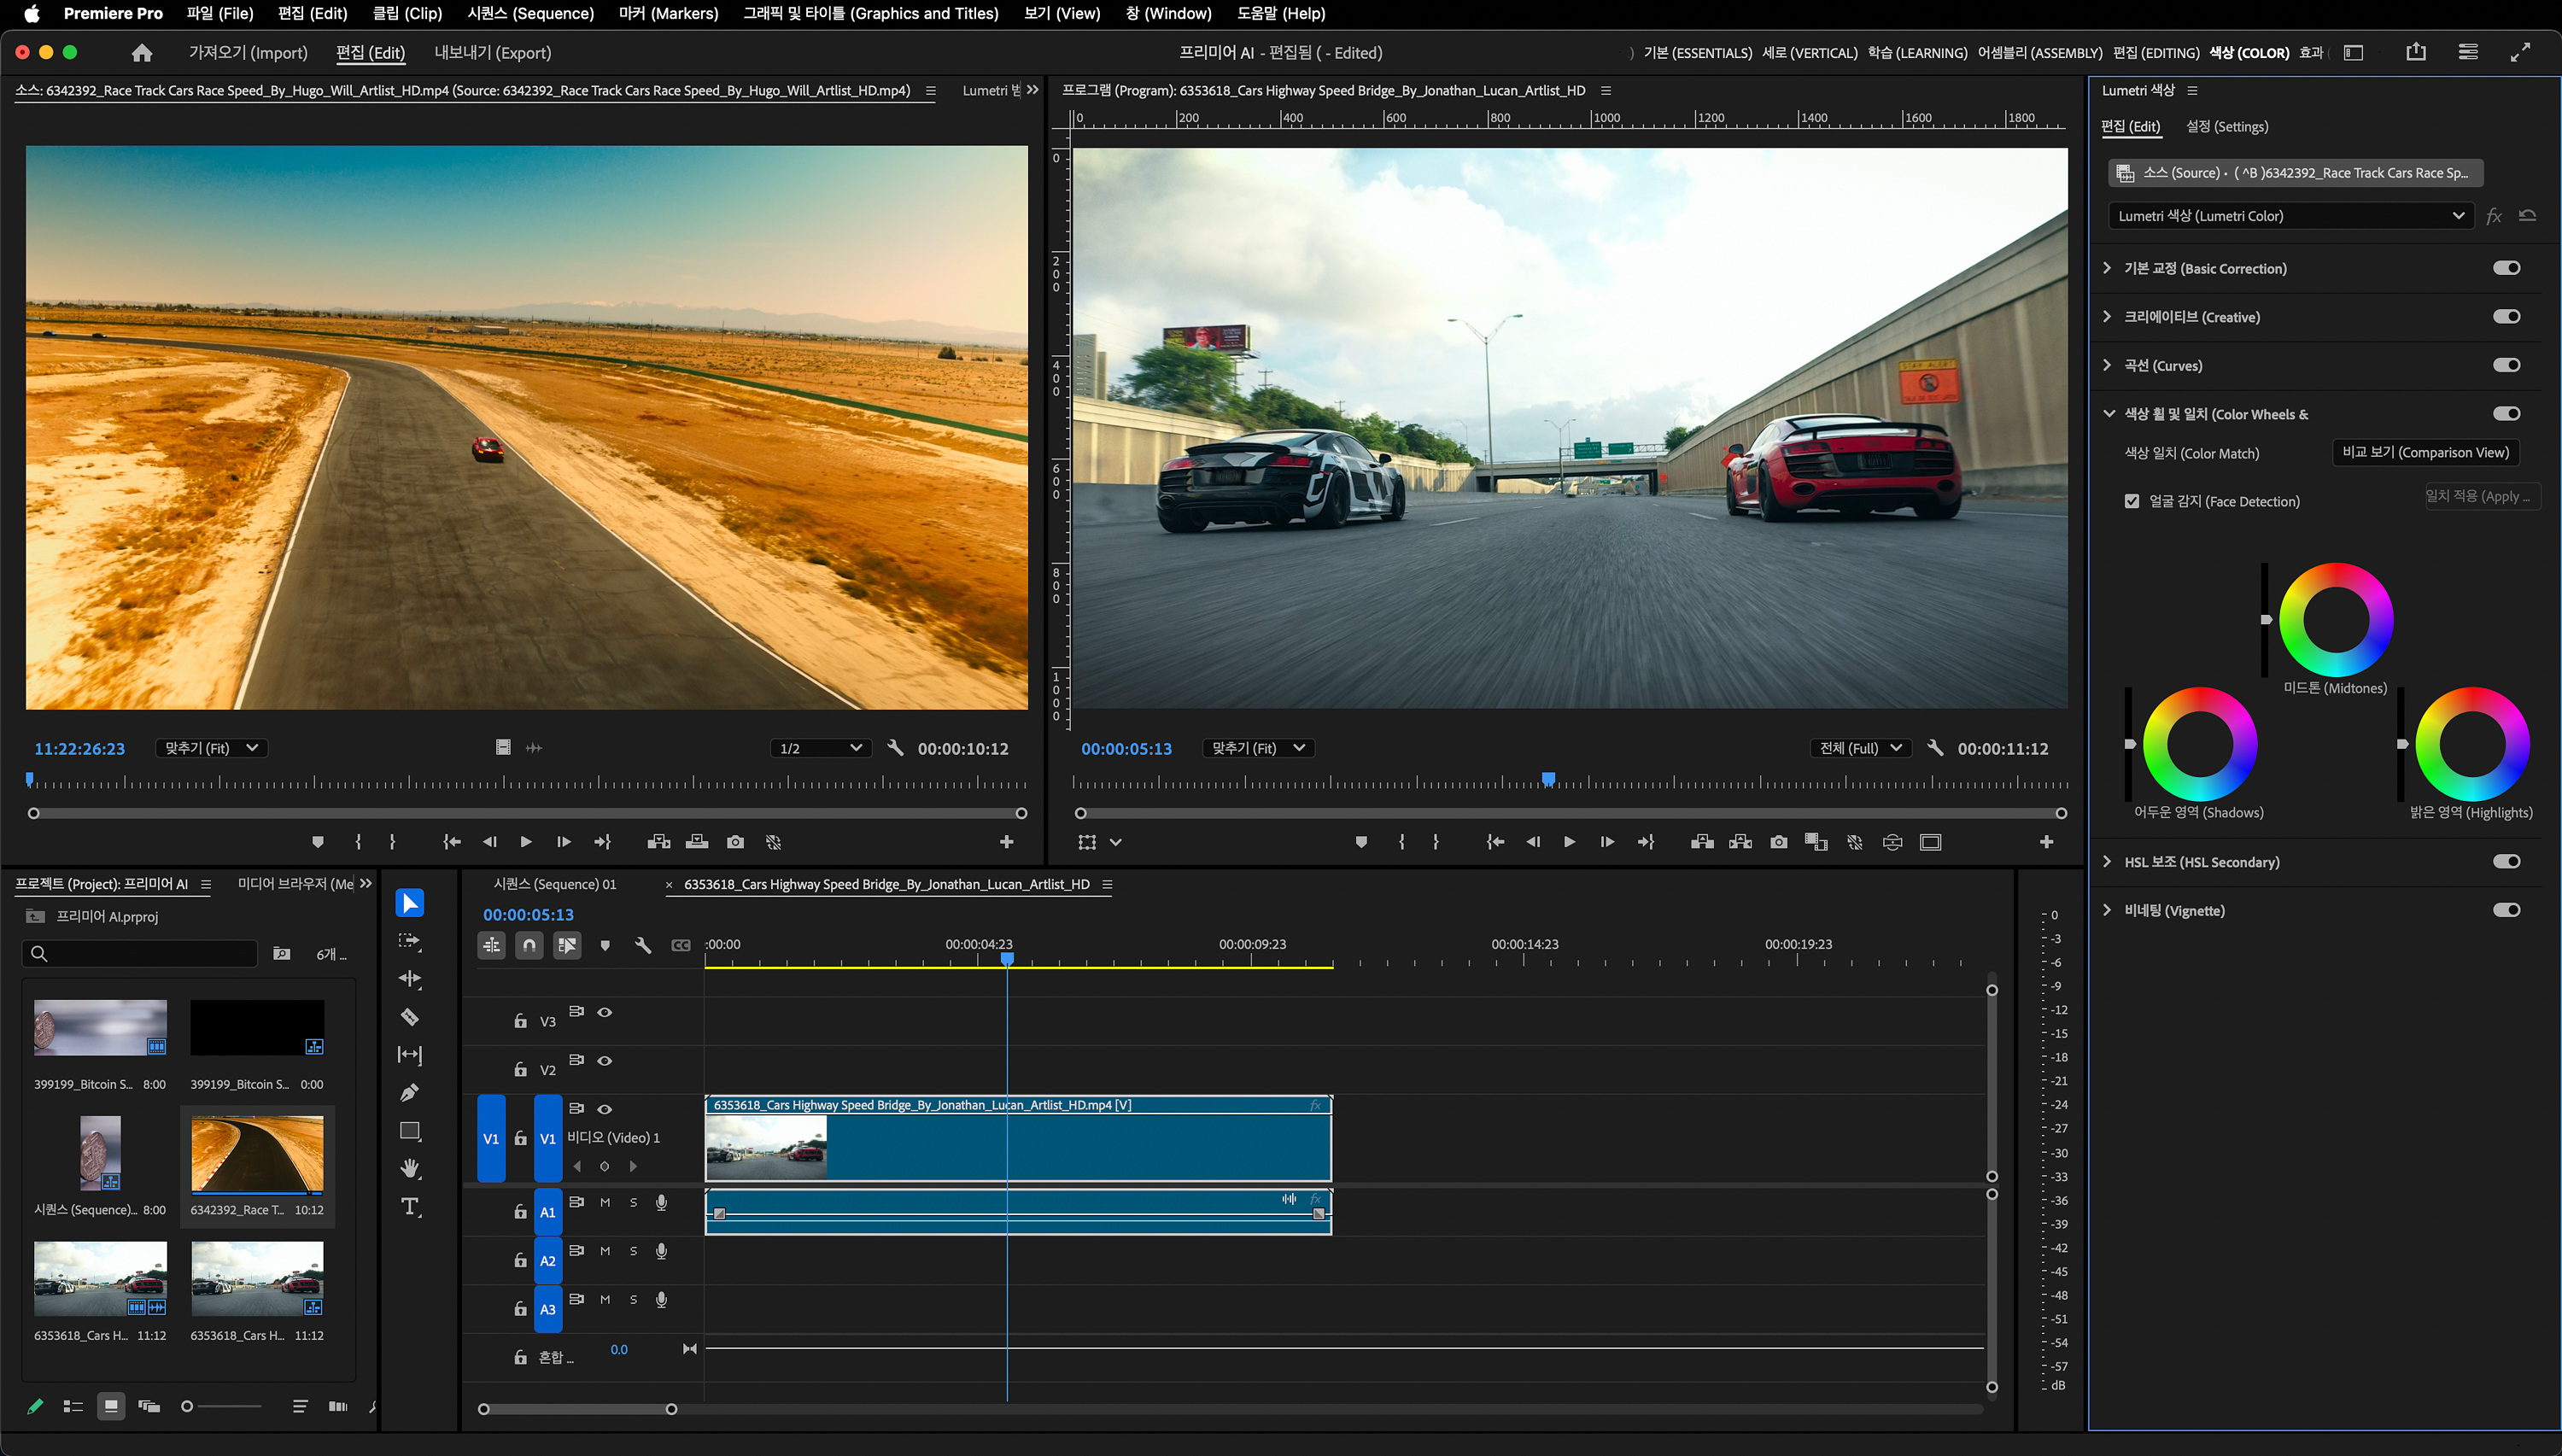2562x1456 pixels.
Task: Select the Ripple Edit tool
Action: tap(410, 979)
